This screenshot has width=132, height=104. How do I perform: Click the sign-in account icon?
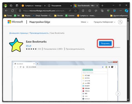pyautogui.click(x=120, y=22)
